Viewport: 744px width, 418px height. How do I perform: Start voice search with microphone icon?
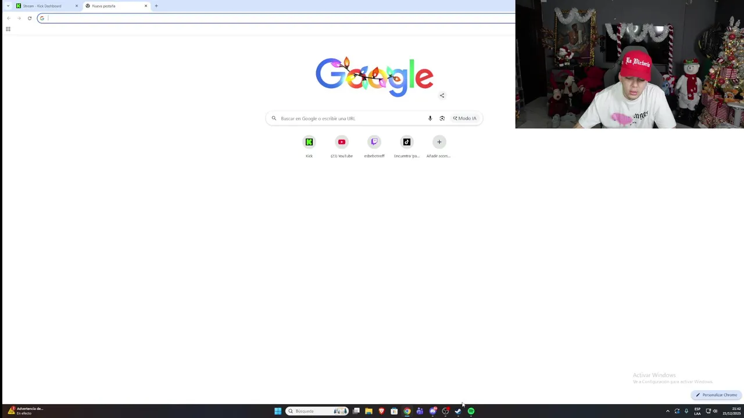pyautogui.click(x=430, y=118)
